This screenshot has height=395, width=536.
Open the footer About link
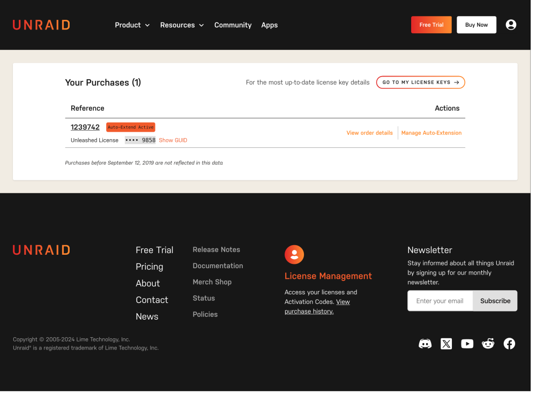click(148, 283)
